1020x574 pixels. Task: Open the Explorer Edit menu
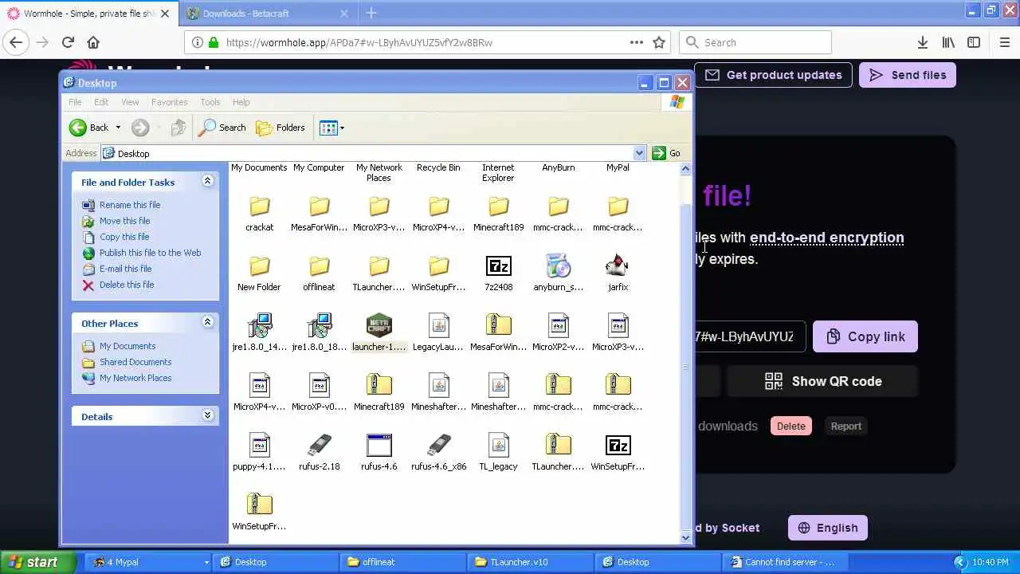pyautogui.click(x=101, y=102)
